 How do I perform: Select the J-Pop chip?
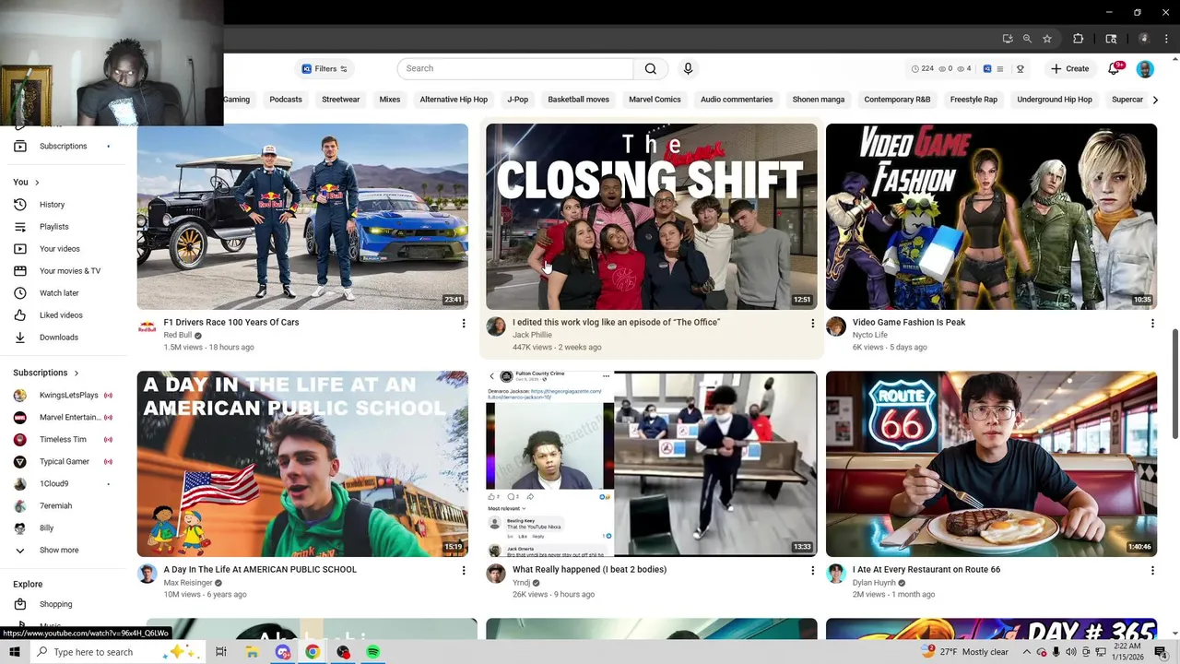click(x=518, y=100)
